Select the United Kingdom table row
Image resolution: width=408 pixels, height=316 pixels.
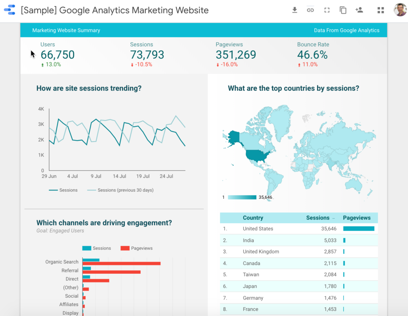coord(299,252)
